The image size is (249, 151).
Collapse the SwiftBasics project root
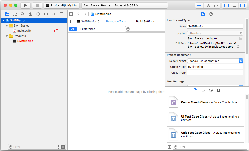pos(3,20)
